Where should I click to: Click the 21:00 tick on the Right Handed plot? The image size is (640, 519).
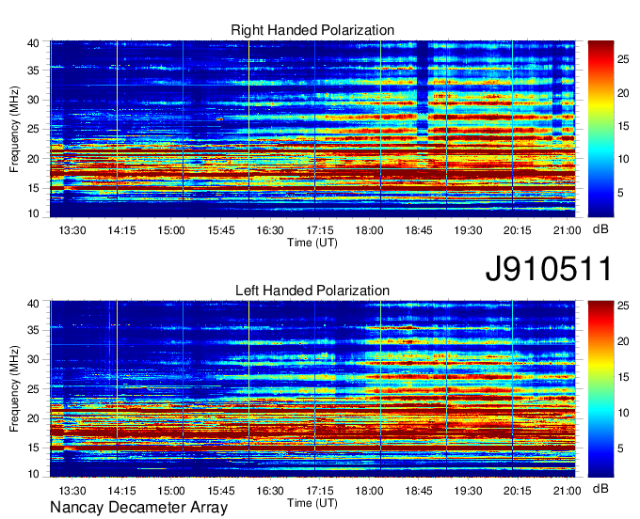click(x=567, y=230)
